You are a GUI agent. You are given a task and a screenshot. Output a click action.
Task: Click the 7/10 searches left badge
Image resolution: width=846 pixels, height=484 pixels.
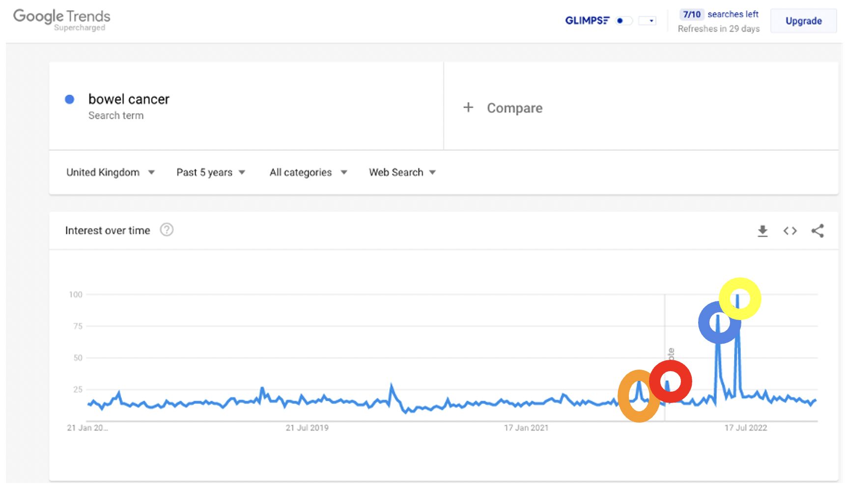(692, 14)
